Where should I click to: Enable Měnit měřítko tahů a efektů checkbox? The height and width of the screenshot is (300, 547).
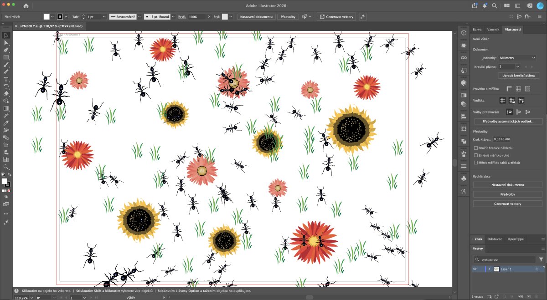476,163
